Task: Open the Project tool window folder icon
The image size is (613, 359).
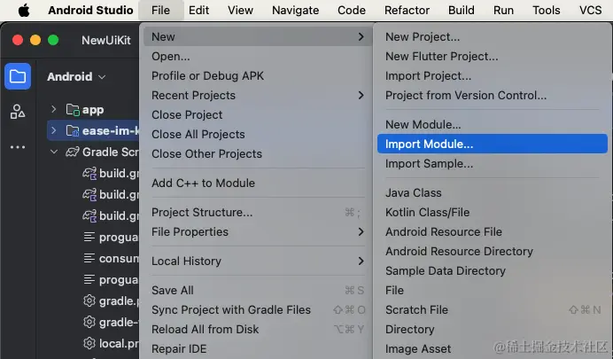Action: 18,76
